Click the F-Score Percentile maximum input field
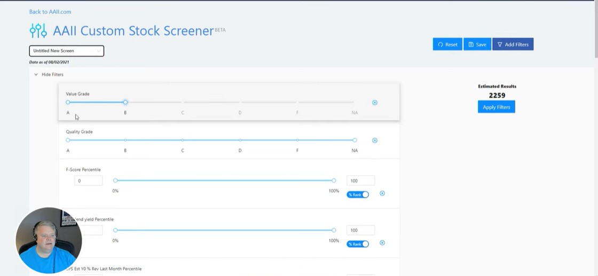598x276 pixels. tap(360, 180)
